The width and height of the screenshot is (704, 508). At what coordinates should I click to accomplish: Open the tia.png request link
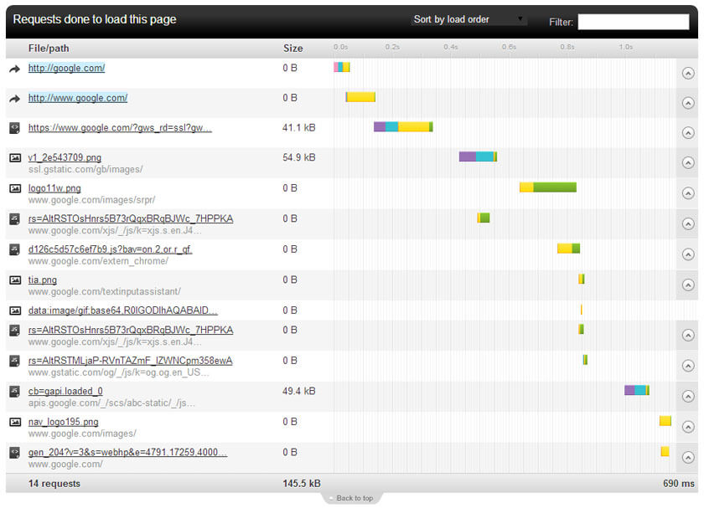(43, 280)
